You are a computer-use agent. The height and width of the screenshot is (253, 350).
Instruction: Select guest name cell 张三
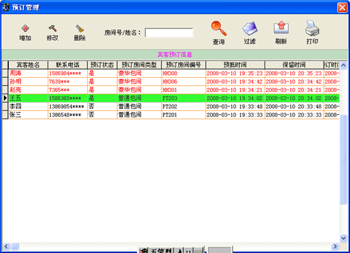28,115
